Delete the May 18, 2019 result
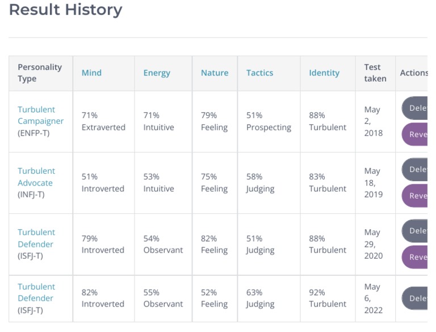The height and width of the screenshot is (332, 436). [416, 170]
